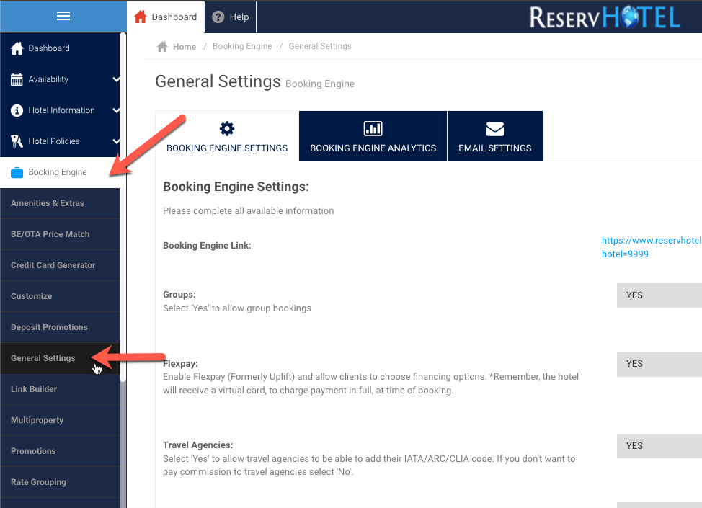This screenshot has width=702, height=508.
Task: Click the breadcrumb home icon
Action: (x=162, y=47)
